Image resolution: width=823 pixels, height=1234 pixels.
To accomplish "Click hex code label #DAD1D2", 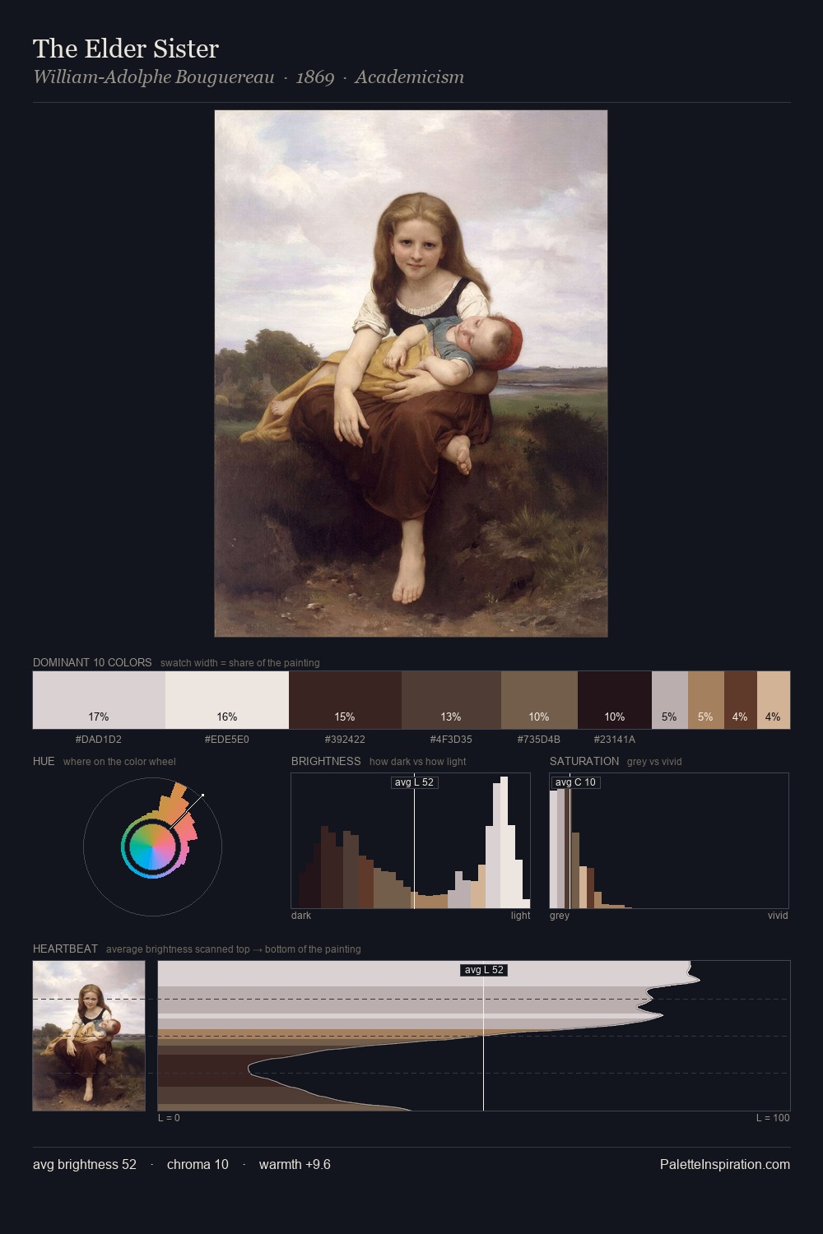I will [99, 740].
